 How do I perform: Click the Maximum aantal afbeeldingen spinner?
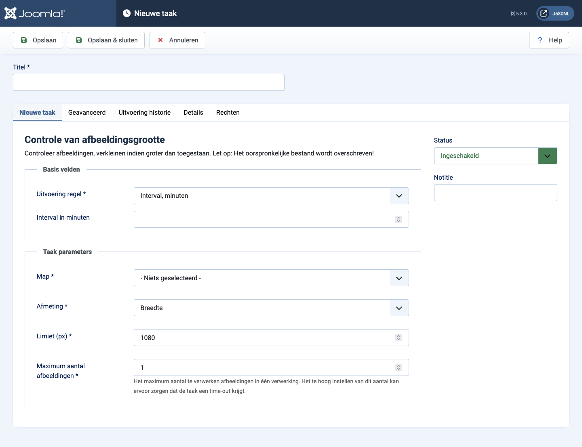(x=399, y=367)
